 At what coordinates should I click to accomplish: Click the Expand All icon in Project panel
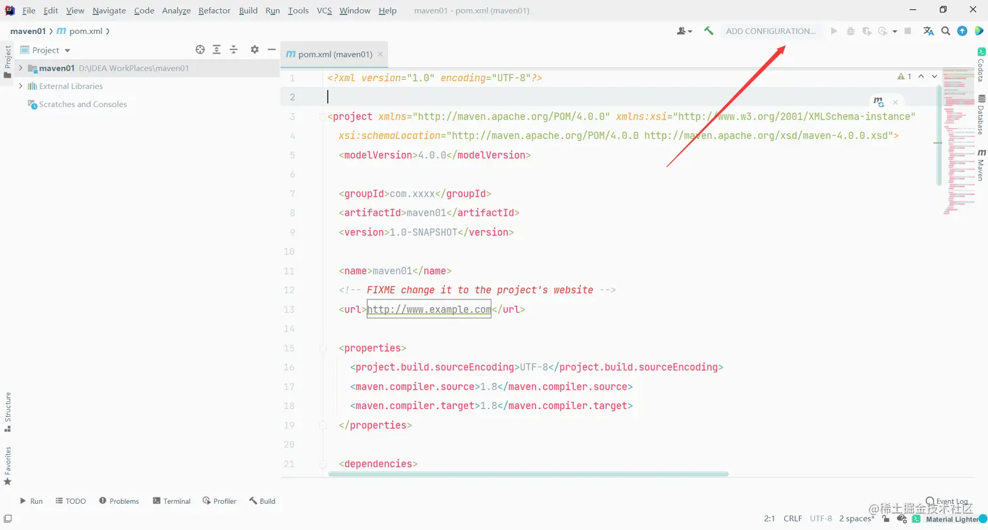[x=217, y=50]
